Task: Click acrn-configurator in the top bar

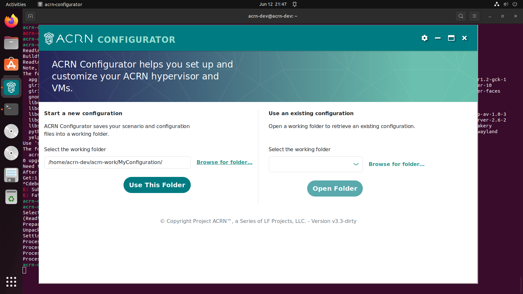Action: (60, 4)
